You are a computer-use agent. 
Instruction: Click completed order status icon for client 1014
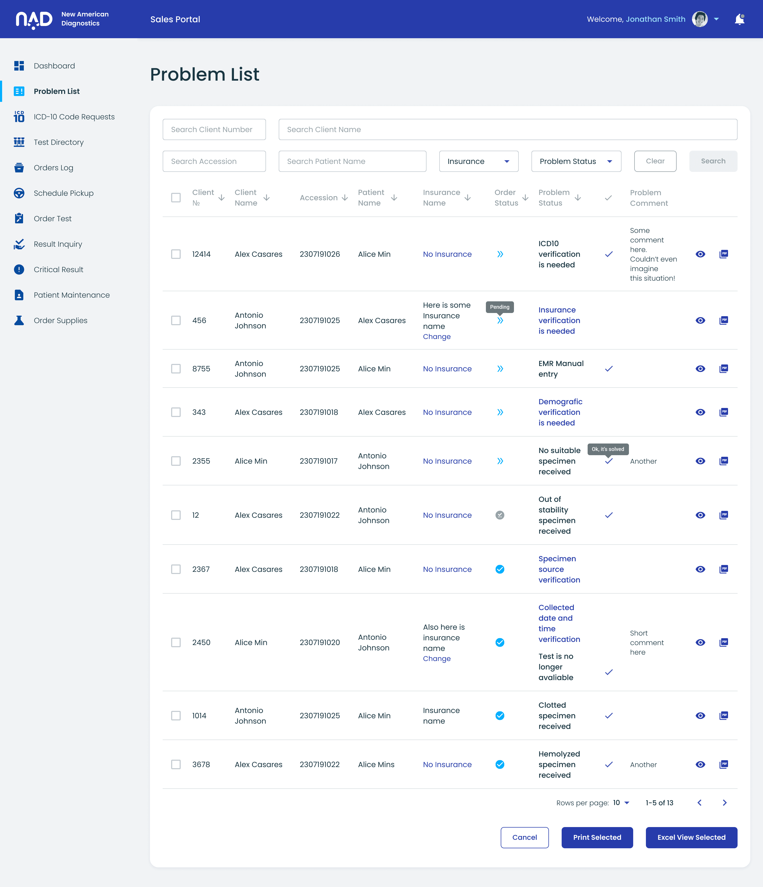tap(500, 715)
